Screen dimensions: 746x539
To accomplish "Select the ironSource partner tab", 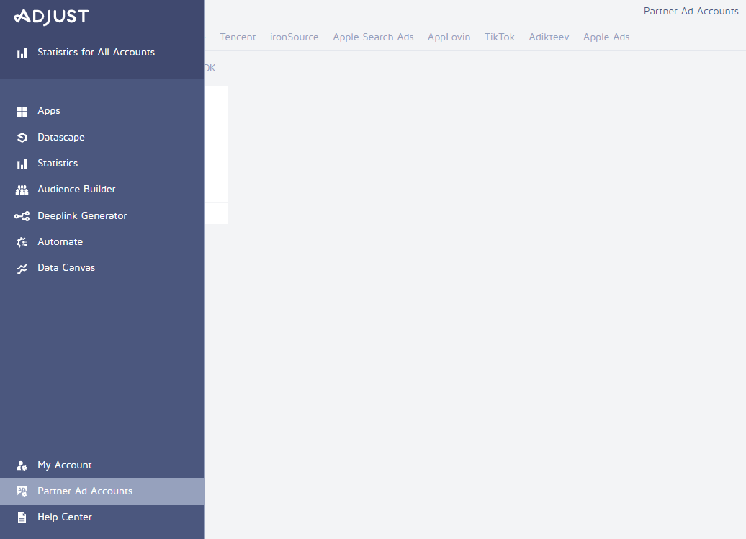I will click(x=294, y=37).
